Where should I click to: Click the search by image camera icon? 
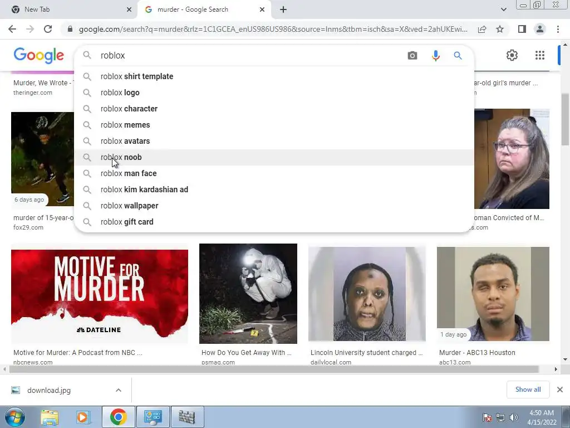[x=412, y=55]
